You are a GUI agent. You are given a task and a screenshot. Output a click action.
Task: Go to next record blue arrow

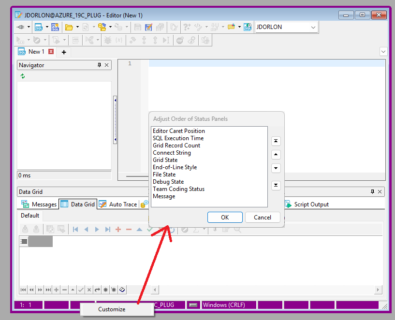click(97, 229)
